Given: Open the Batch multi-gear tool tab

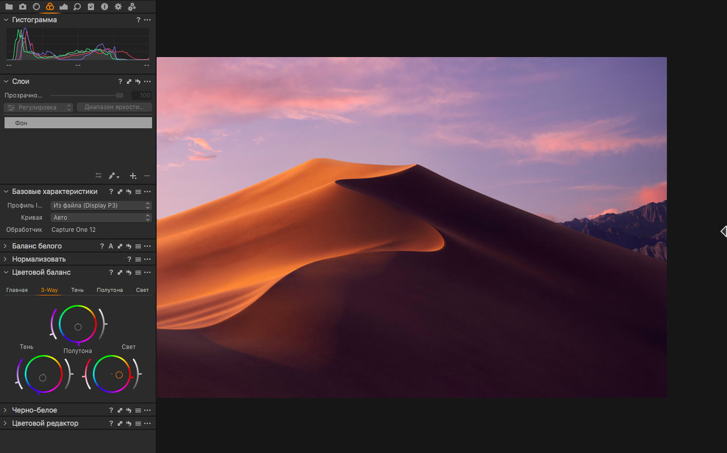Looking at the screenshot, I should (132, 6).
